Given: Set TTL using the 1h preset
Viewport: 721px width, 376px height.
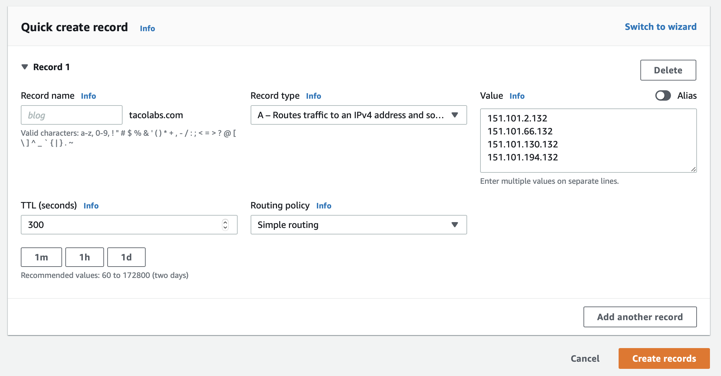Looking at the screenshot, I should click(x=84, y=257).
